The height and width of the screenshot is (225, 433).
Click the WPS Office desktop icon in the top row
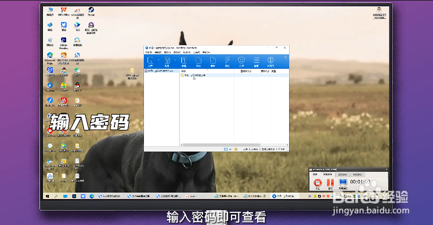coord(64,12)
